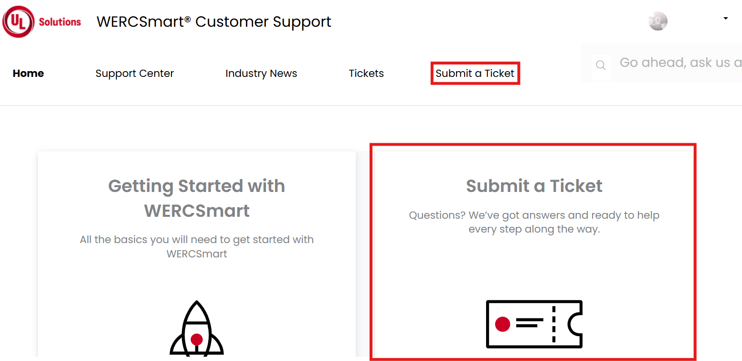742x361 pixels.
Task: Click the ticket icon on Submit a Ticket card
Action: tap(534, 324)
